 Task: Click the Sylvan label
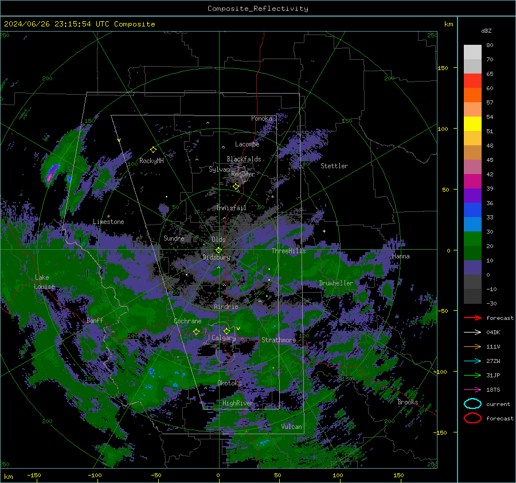point(219,169)
